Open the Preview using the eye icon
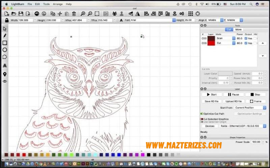Viewport: 270px width, 168px height. pos(5,81)
